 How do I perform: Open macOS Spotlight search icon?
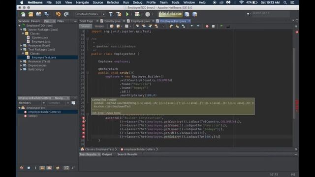pos(285,2)
